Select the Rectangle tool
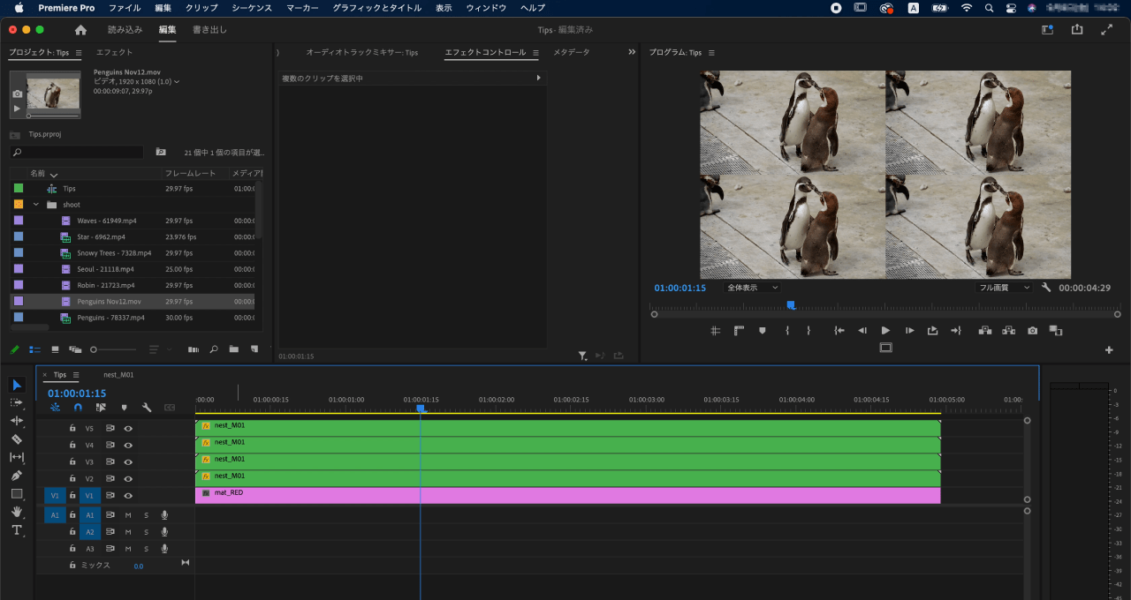 tap(17, 494)
